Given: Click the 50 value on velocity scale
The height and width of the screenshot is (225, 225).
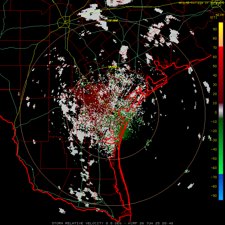Looking at the screenshot, I should click(x=215, y=66).
